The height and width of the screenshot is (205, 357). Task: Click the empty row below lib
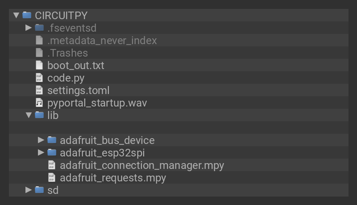click(178, 127)
